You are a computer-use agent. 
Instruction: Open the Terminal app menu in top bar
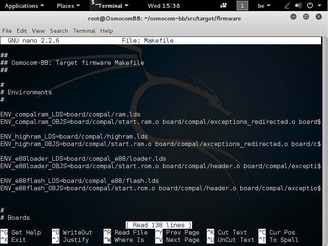click(110, 6)
